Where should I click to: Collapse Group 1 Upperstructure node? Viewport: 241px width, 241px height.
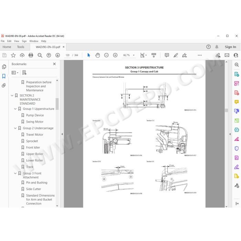point(15,109)
